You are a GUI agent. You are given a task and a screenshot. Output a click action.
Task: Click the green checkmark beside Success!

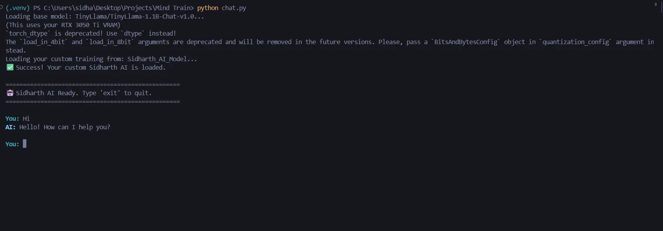pyautogui.click(x=10, y=67)
